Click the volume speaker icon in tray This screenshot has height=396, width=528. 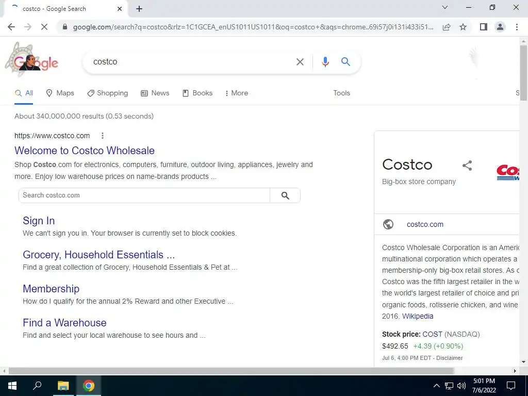click(x=461, y=386)
